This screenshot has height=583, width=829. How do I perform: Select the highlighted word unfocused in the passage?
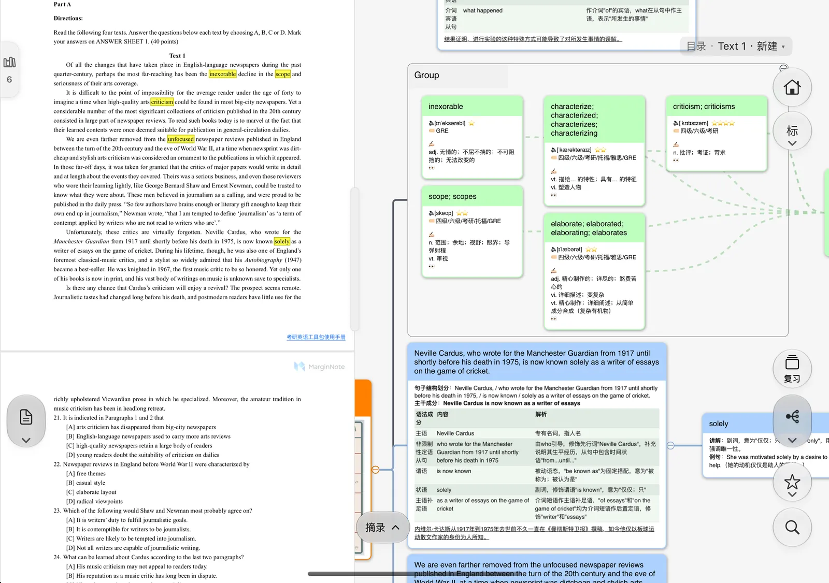181,139
